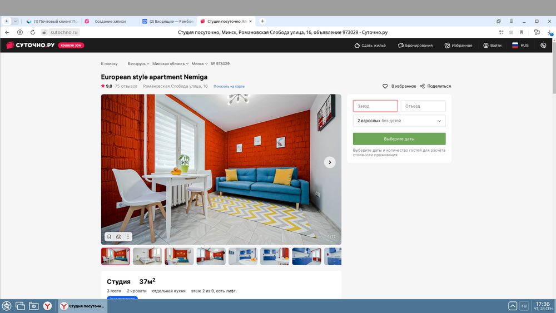The image size is (556, 313).
Task: Open Yandex Browser from the taskbar
Action: click(48, 306)
